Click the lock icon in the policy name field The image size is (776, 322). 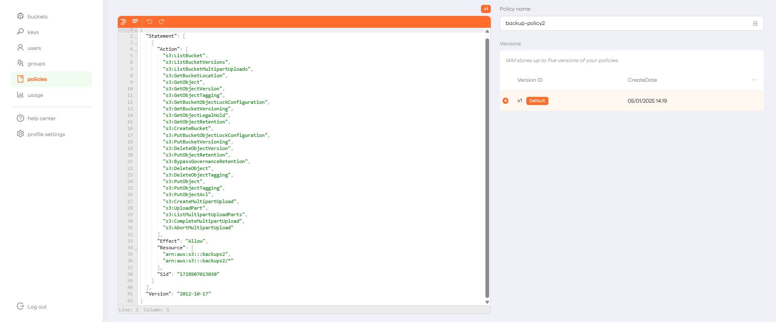pos(755,24)
